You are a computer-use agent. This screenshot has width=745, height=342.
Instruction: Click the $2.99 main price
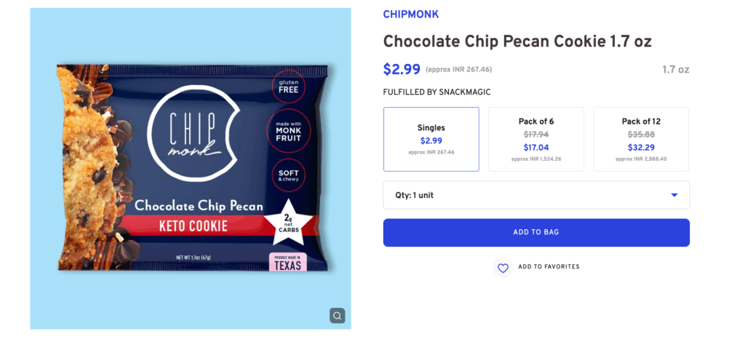point(402,69)
